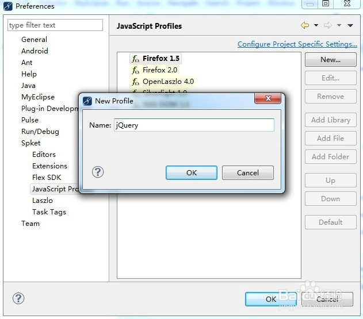Select Task Tags under Spket
Screen dimensions: 363x319
coord(49,212)
